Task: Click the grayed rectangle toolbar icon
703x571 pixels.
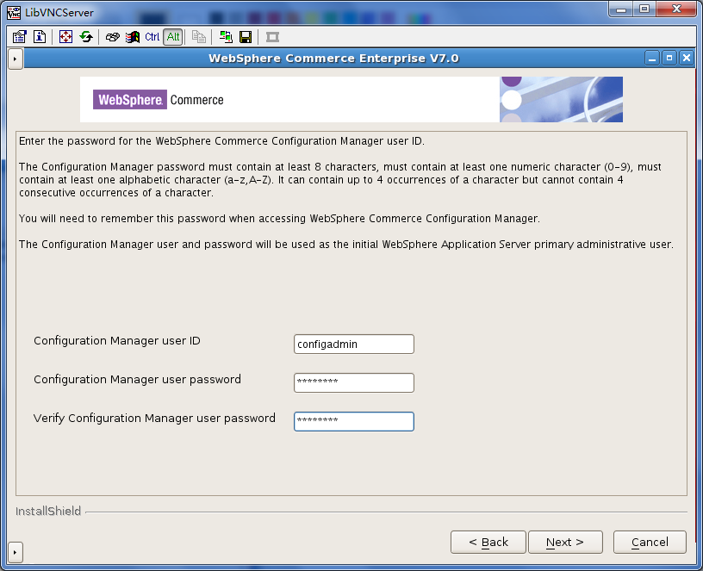Action: tap(272, 37)
